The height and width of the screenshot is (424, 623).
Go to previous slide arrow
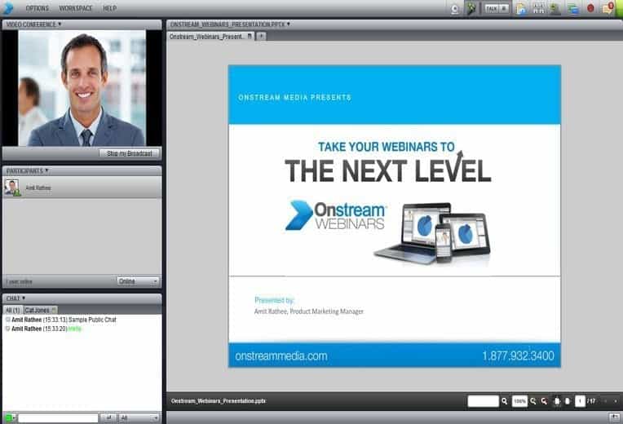606,401
